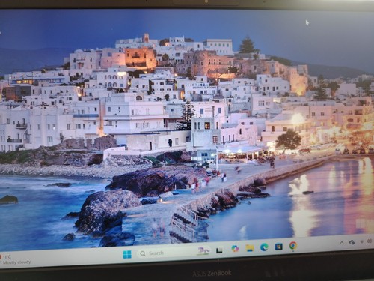Launch Microsoft Edge browser
The height and width of the screenshot is (281, 374).
click(x=264, y=247)
